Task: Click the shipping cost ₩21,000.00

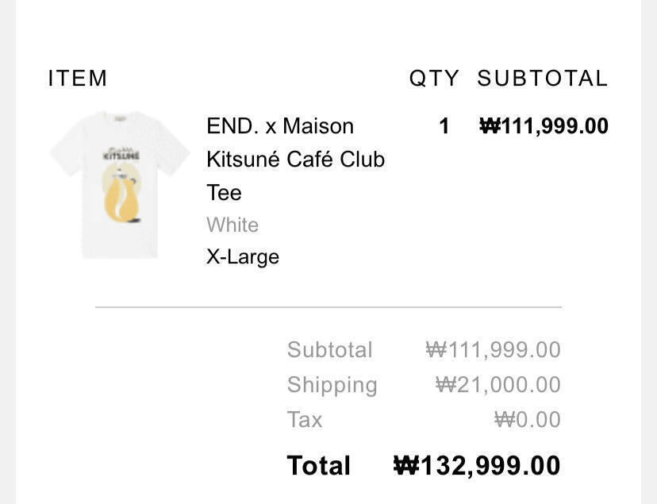Action: 498,385
